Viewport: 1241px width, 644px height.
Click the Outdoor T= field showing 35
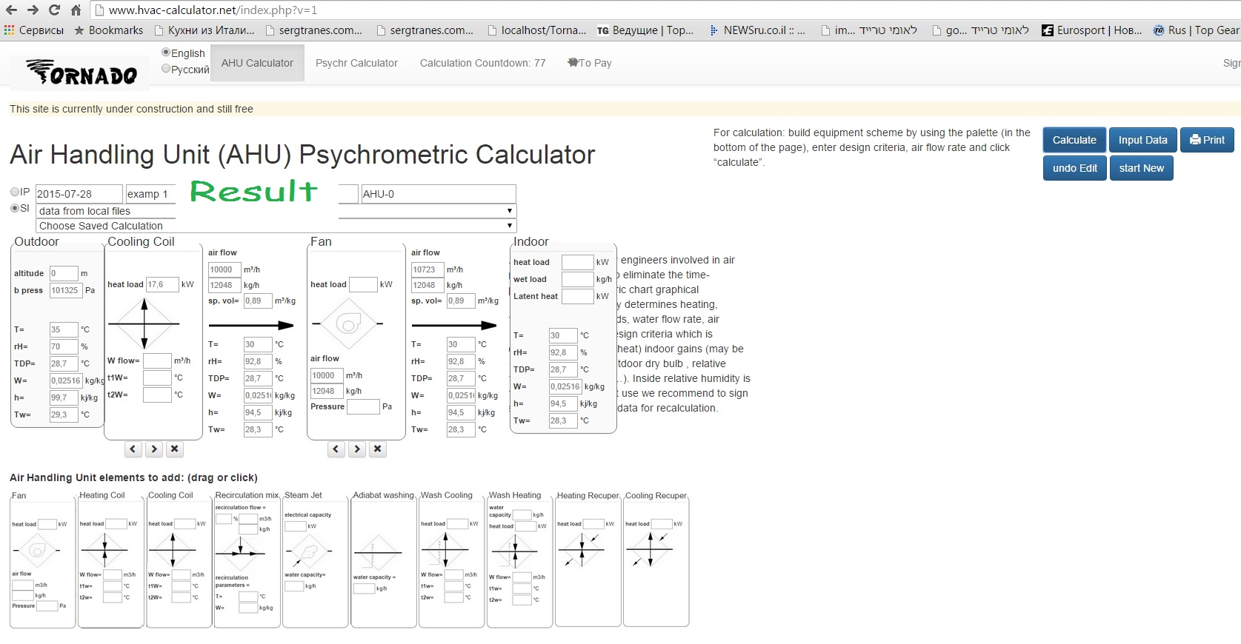(x=64, y=329)
